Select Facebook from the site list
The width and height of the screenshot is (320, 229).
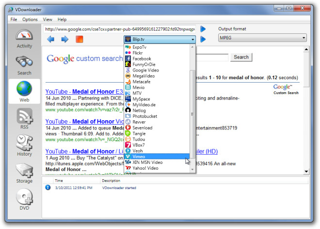(157, 58)
